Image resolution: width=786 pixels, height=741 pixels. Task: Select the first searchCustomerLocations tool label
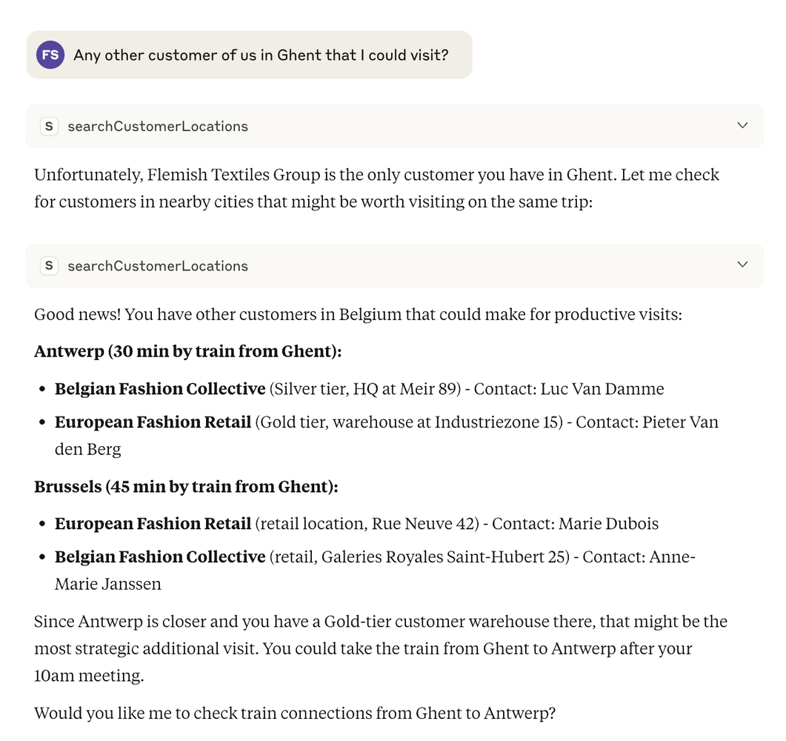pyautogui.click(x=158, y=126)
